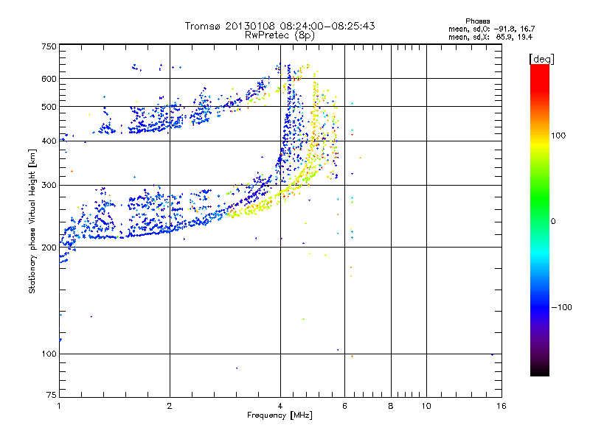Click the y-axis tick label '200'

(49, 248)
